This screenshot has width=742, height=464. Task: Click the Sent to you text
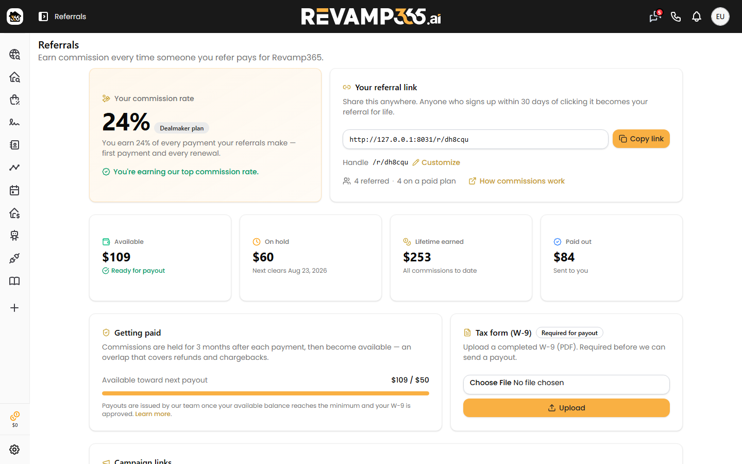tap(570, 271)
